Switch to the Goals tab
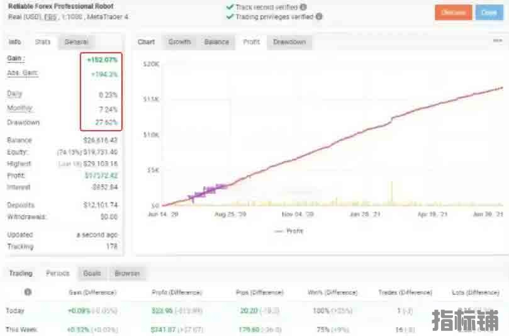 point(92,274)
